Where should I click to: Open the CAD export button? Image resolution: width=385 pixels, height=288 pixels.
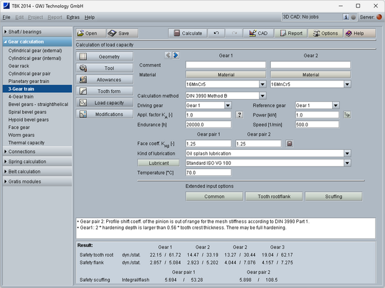(x=257, y=33)
